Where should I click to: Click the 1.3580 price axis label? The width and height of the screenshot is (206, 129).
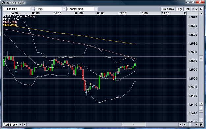[x=193, y=44]
